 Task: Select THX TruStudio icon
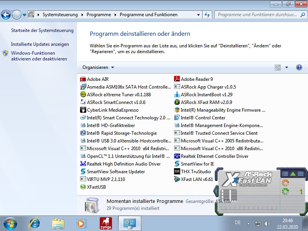[177, 171]
